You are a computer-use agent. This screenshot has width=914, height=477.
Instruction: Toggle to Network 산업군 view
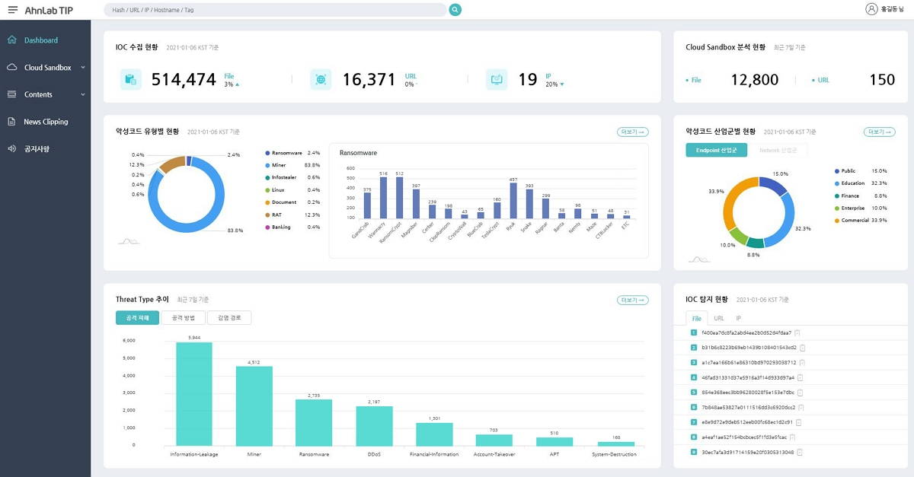778,151
